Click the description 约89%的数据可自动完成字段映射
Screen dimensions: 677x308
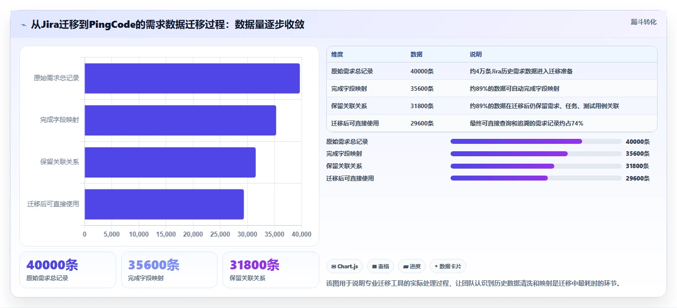515,89
